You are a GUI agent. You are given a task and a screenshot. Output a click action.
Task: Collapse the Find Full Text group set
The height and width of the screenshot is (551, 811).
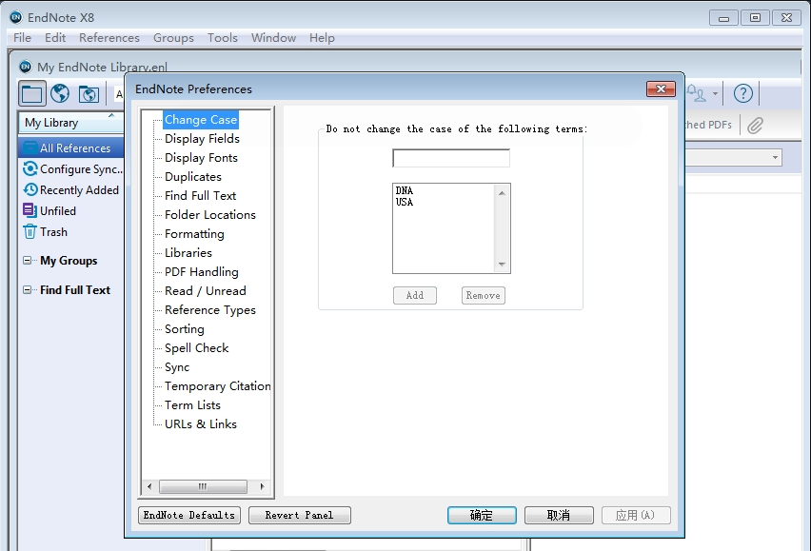click(27, 289)
